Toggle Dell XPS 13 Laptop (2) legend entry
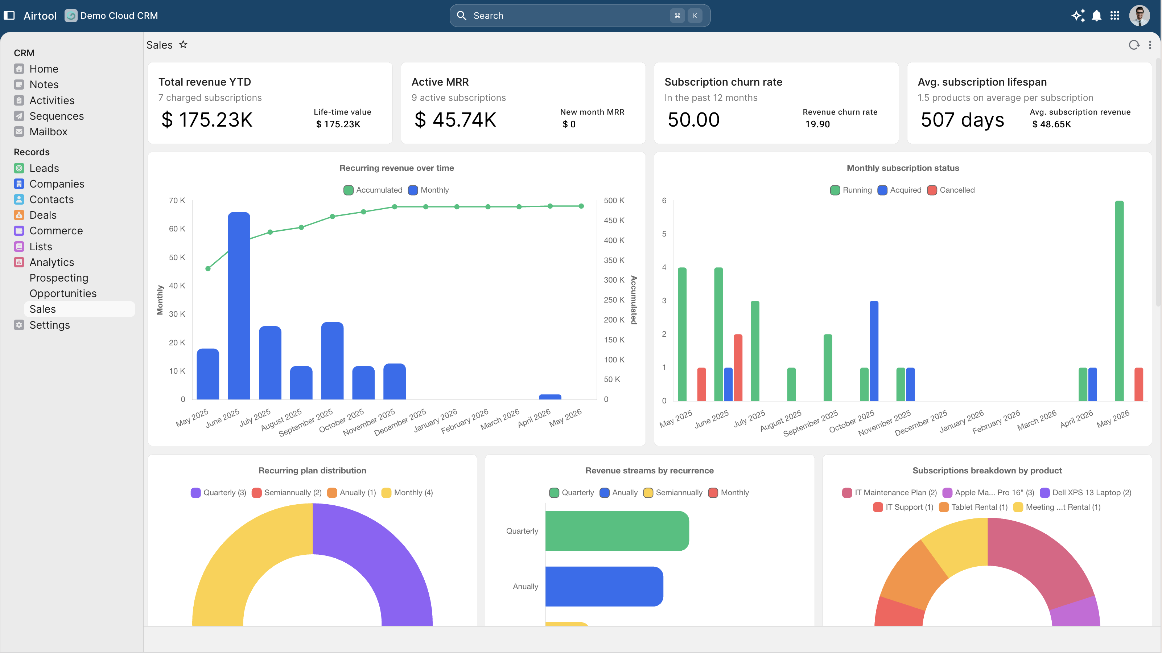This screenshot has height=653, width=1162. point(1086,492)
